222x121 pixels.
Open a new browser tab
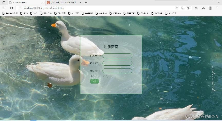pyautogui.click(x=86, y=3)
